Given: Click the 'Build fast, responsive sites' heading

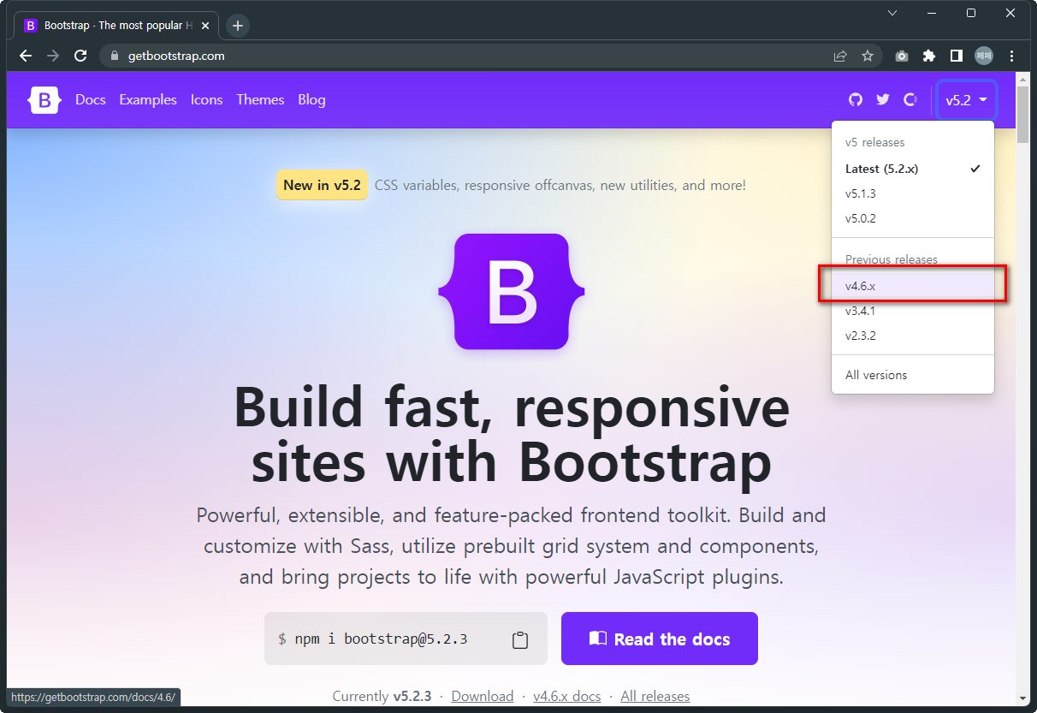Looking at the screenshot, I should point(512,434).
